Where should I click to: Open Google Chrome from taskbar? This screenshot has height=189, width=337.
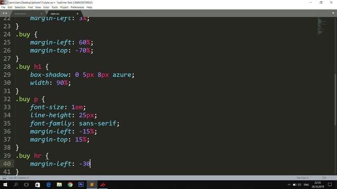[x=70, y=184]
